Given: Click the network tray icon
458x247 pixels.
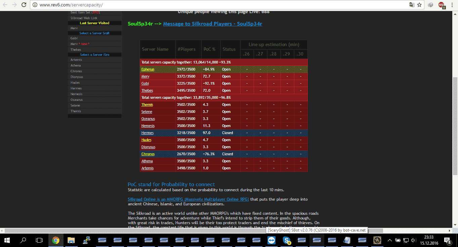Looking at the screenshot, I should pyautogui.click(x=406, y=240).
